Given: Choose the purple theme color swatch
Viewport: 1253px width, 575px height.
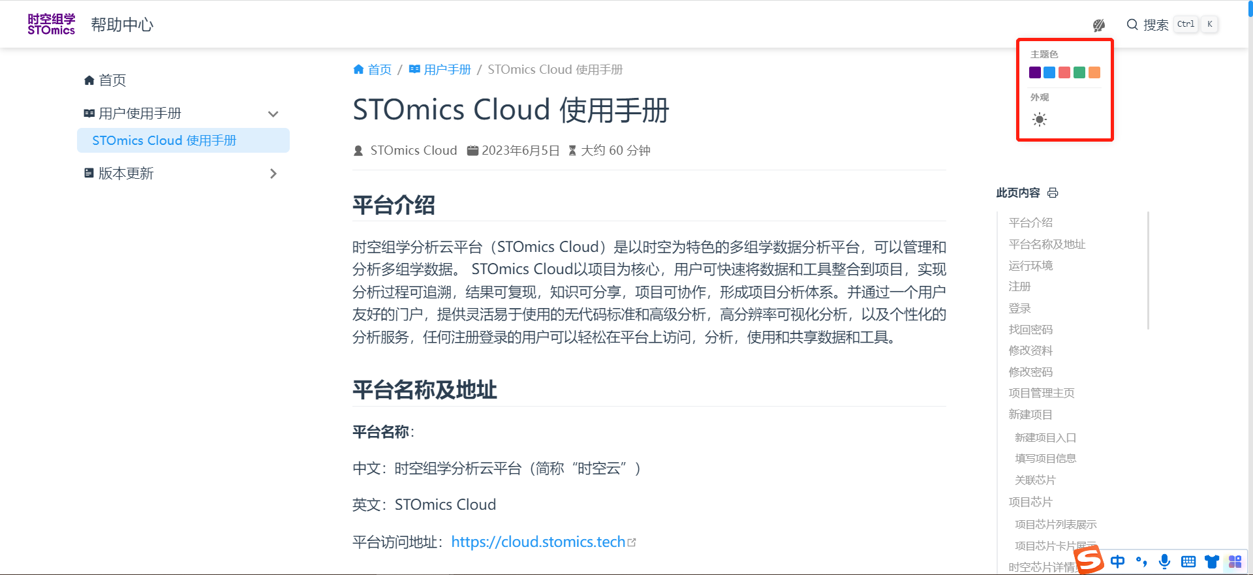Looking at the screenshot, I should pyautogui.click(x=1035, y=72).
